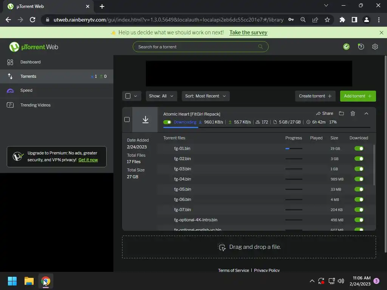Open the bulk selection dropdown arrow
Image resolution: width=387 pixels, height=290 pixels.
tap(136, 96)
